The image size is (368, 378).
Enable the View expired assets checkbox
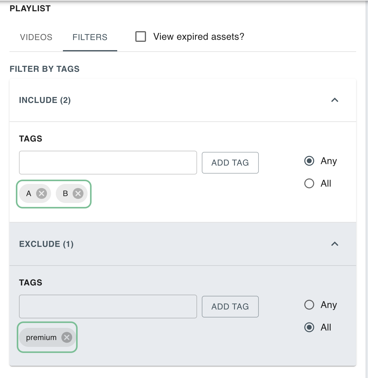click(x=141, y=36)
